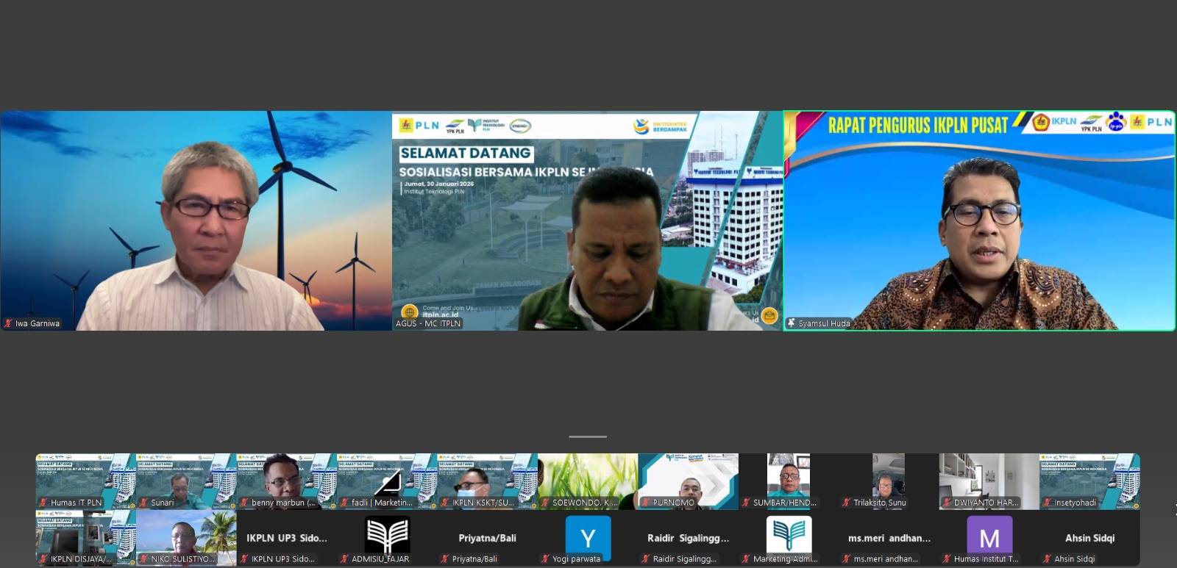Image resolution: width=1177 pixels, height=568 pixels.
Task: Click the pin icon beside Syamsul Huda's name
Action: pyautogui.click(x=792, y=323)
